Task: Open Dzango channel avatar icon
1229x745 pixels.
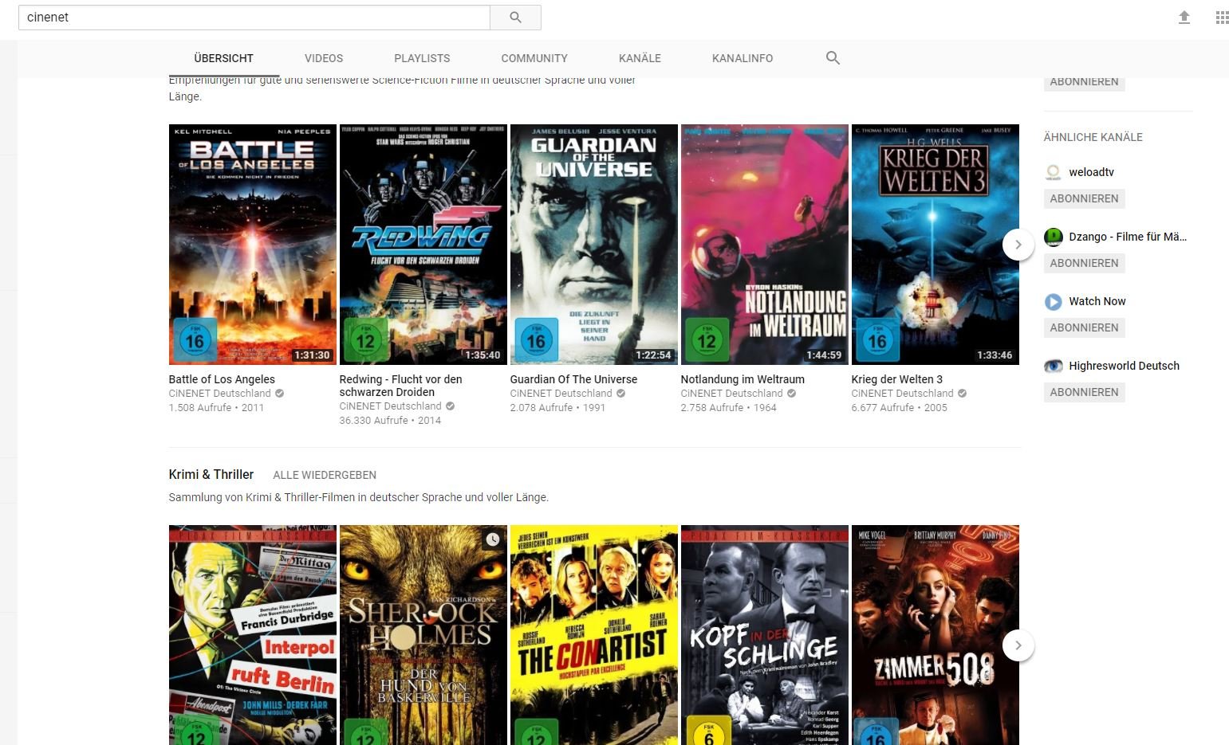Action: (x=1054, y=237)
